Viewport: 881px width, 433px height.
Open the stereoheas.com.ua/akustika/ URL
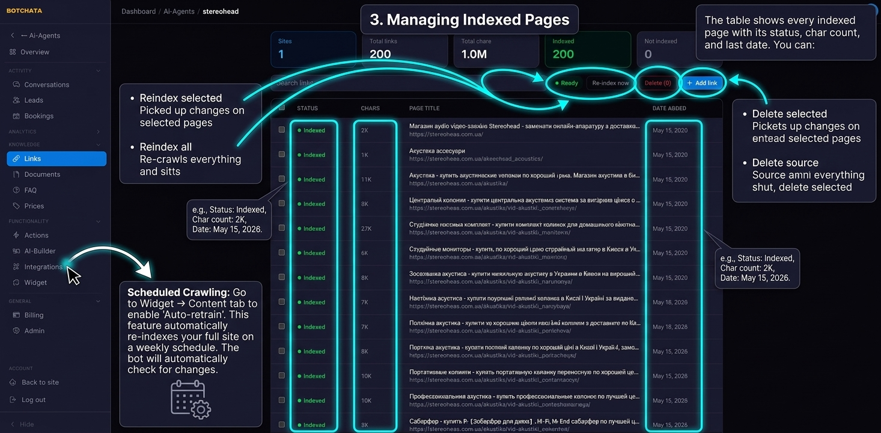459,183
